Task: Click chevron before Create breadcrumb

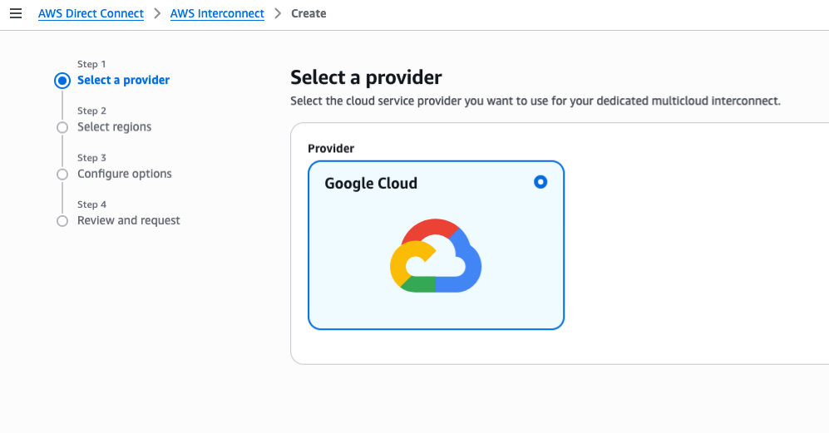Action: pos(278,14)
